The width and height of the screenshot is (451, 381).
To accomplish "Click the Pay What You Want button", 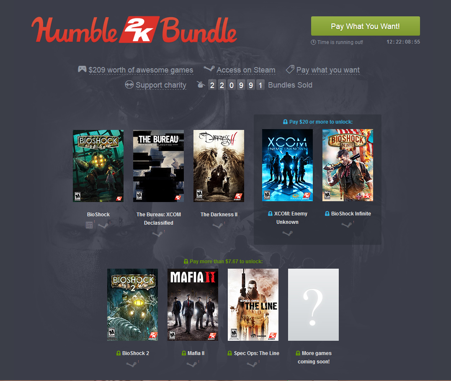I will point(365,26).
